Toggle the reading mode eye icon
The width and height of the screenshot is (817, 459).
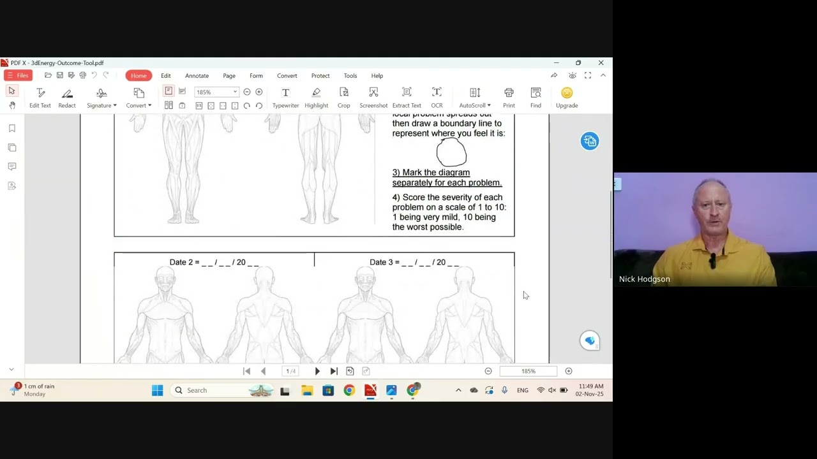point(573,76)
